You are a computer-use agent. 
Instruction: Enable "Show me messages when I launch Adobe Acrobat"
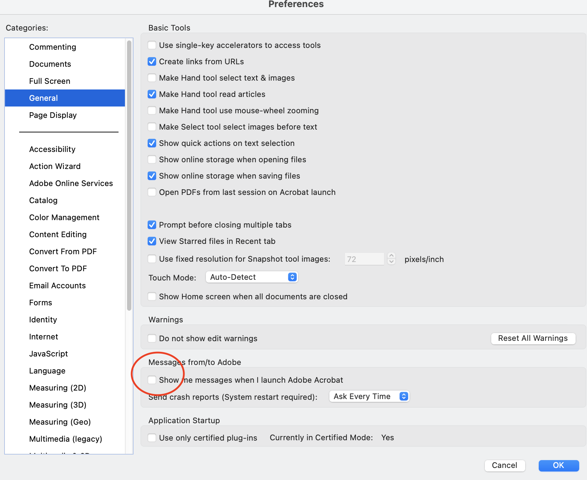152,380
